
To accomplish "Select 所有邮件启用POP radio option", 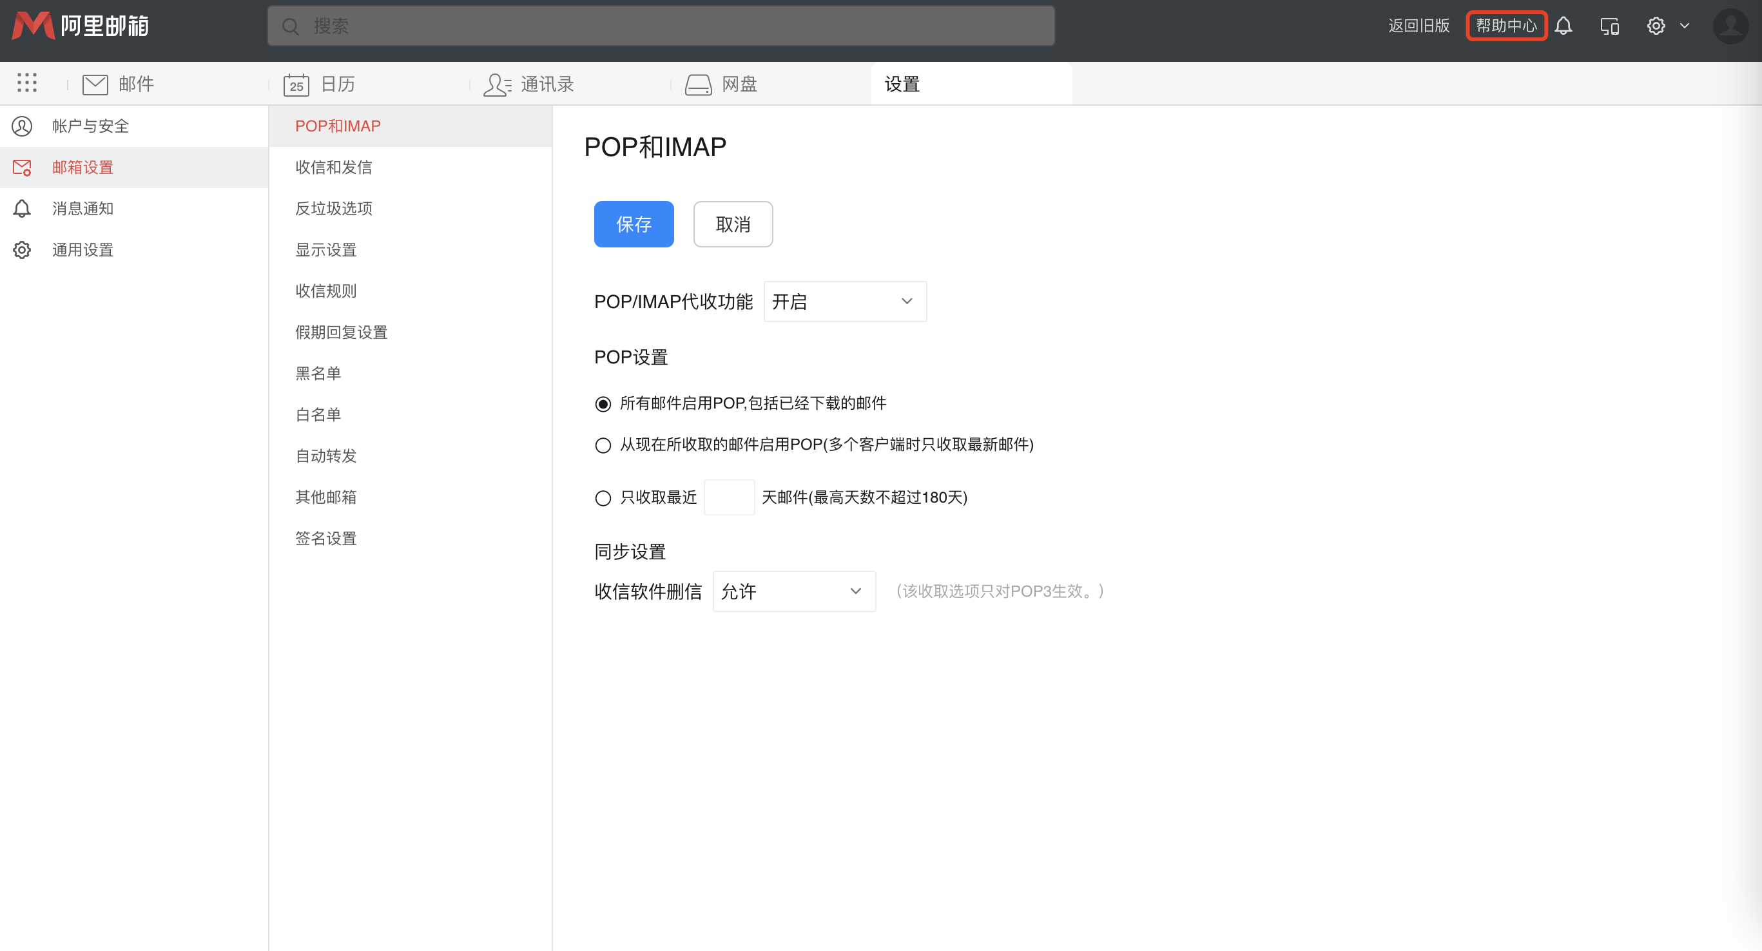I will pyautogui.click(x=603, y=404).
